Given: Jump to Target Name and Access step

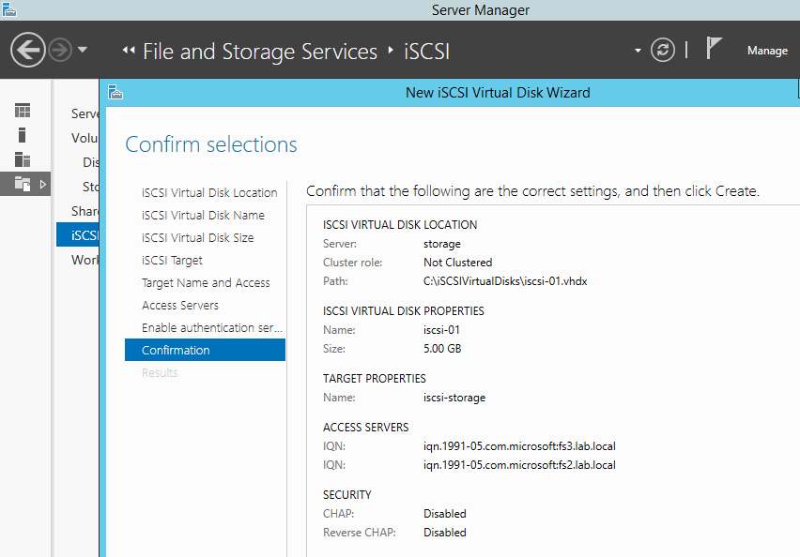Looking at the screenshot, I should (x=206, y=282).
